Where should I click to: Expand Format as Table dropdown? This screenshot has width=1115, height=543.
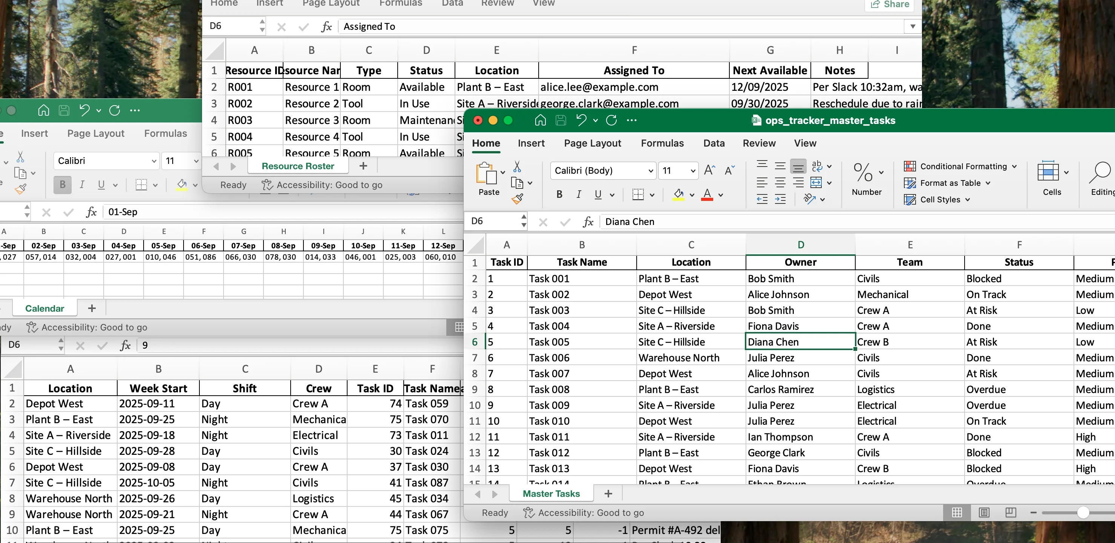point(988,183)
